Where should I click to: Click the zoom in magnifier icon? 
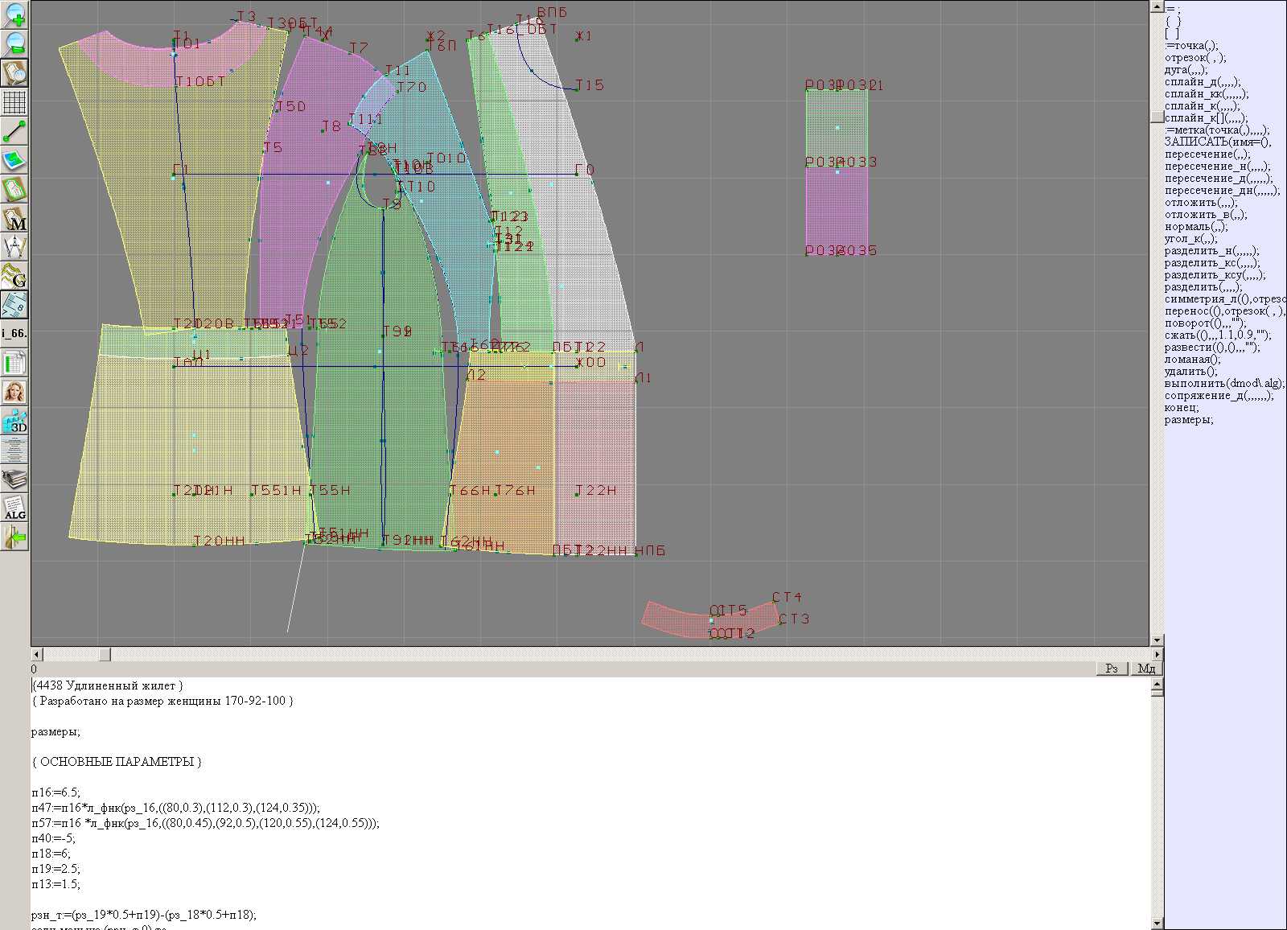click(14, 14)
